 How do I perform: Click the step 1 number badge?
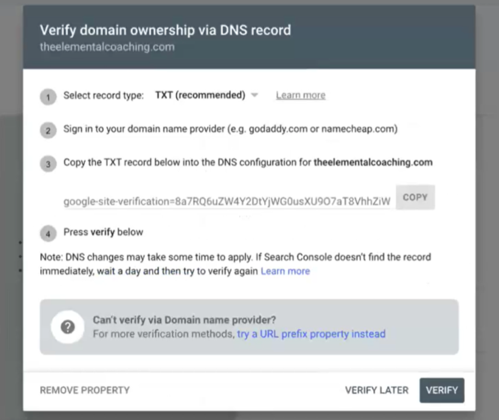[x=48, y=97]
